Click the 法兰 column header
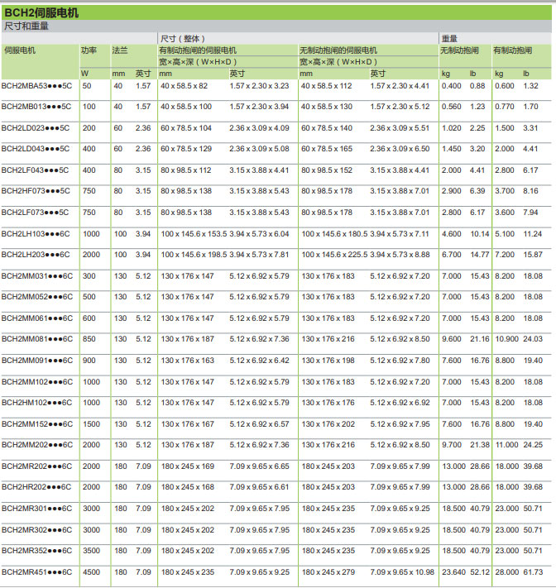The width and height of the screenshot is (556, 588). click(119, 50)
